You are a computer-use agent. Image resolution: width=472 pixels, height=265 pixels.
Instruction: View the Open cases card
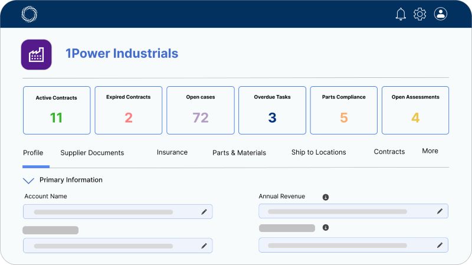click(201, 110)
